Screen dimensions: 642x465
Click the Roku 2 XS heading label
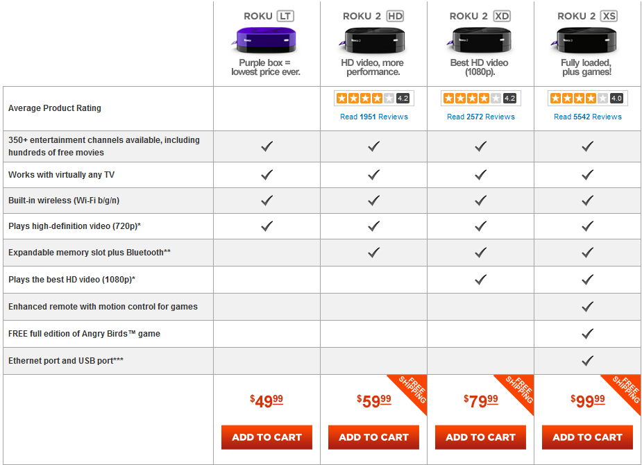tap(587, 16)
